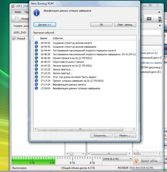Minimize the main Nero window
The width and height of the screenshot is (167, 172).
click(x=145, y=5)
